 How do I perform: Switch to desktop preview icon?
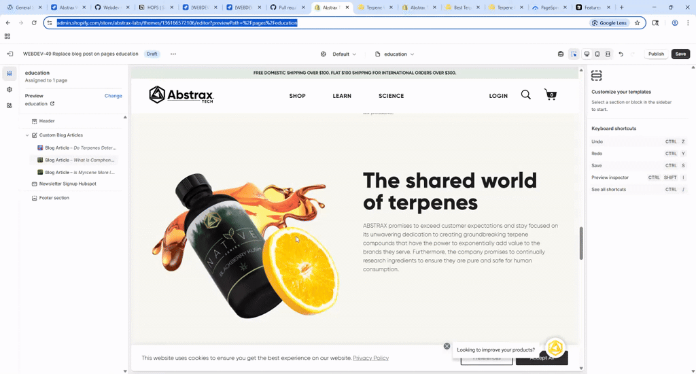point(587,54)
